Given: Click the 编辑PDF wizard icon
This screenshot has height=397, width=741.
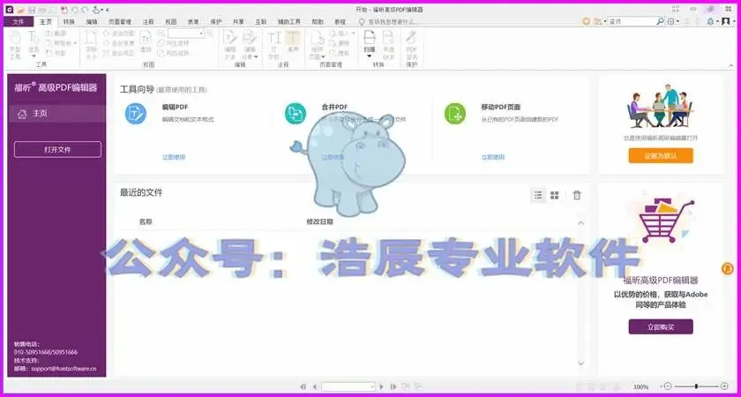Looking at the screenshot, I should (x=136, y=114).
